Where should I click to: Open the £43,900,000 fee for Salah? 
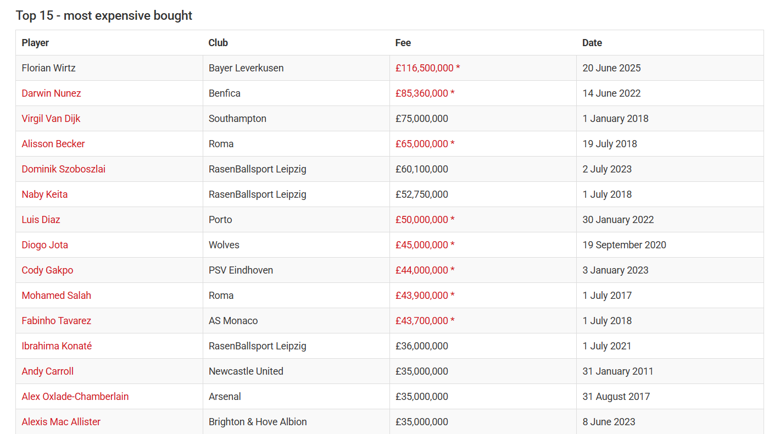[x=425, y=296]
